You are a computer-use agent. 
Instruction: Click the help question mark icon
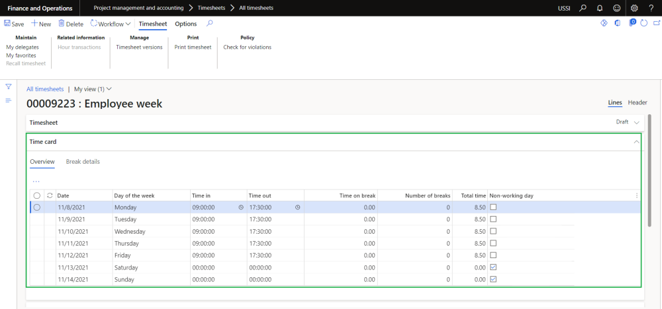click(x=651, y=8)
